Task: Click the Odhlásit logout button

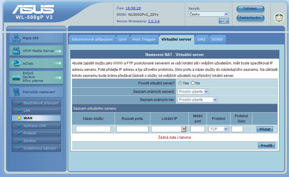Action: 250,9
